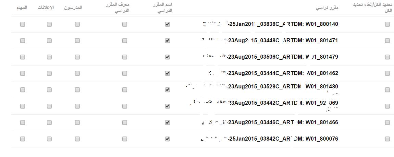Check announcements box for W01_801471 row
This screenshot has width=394, height=157.
point(49,41)
